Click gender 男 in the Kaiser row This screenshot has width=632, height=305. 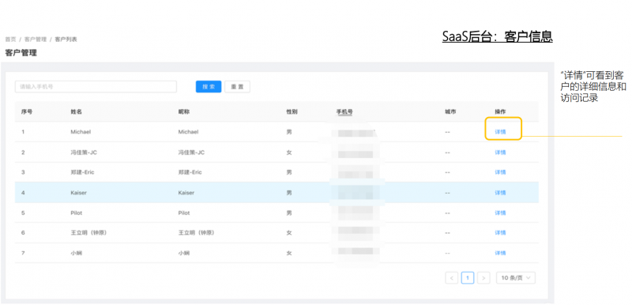[289, 193]
